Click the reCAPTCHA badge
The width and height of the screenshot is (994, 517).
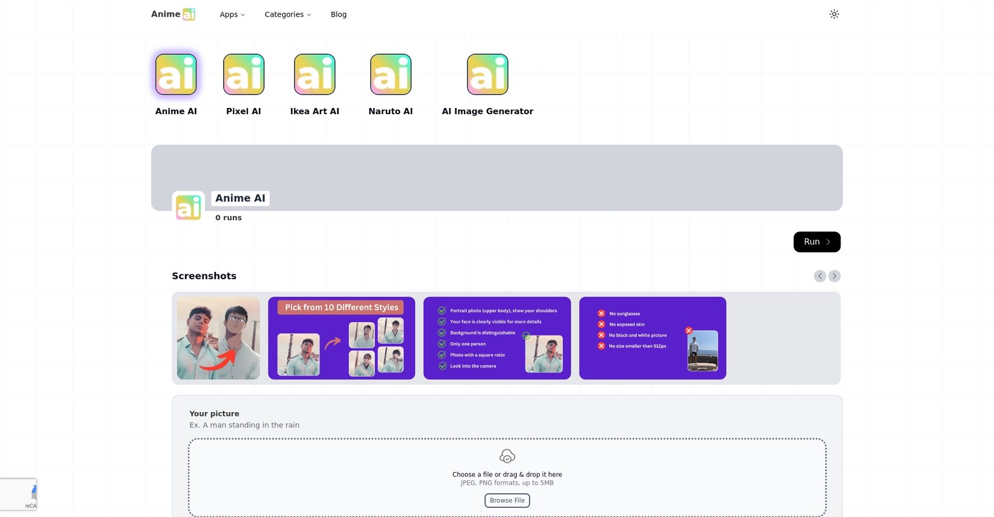pos(19,495)
